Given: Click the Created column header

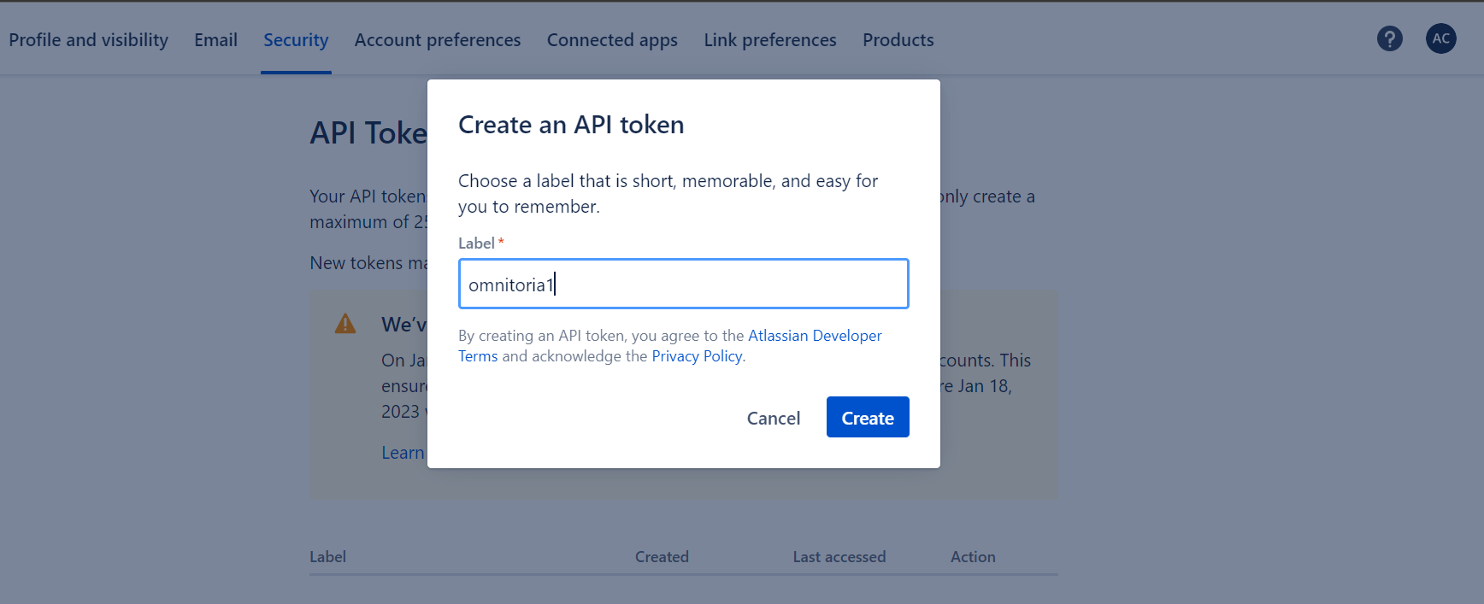Looking at the screenshot, I should point(662,556).
